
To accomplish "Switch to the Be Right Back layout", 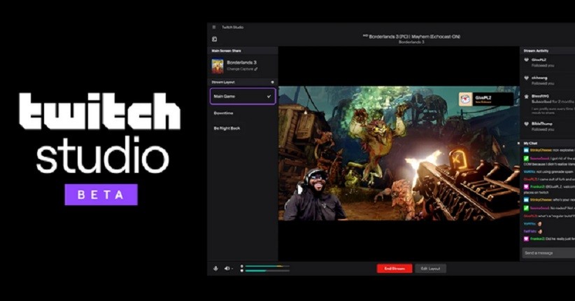I will coord(227,129).
